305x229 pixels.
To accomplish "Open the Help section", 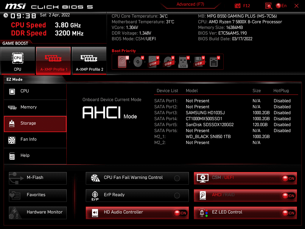I will 35,156.
